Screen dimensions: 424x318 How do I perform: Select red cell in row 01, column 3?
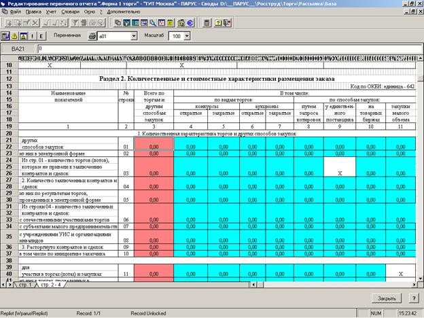click(154, 143)
